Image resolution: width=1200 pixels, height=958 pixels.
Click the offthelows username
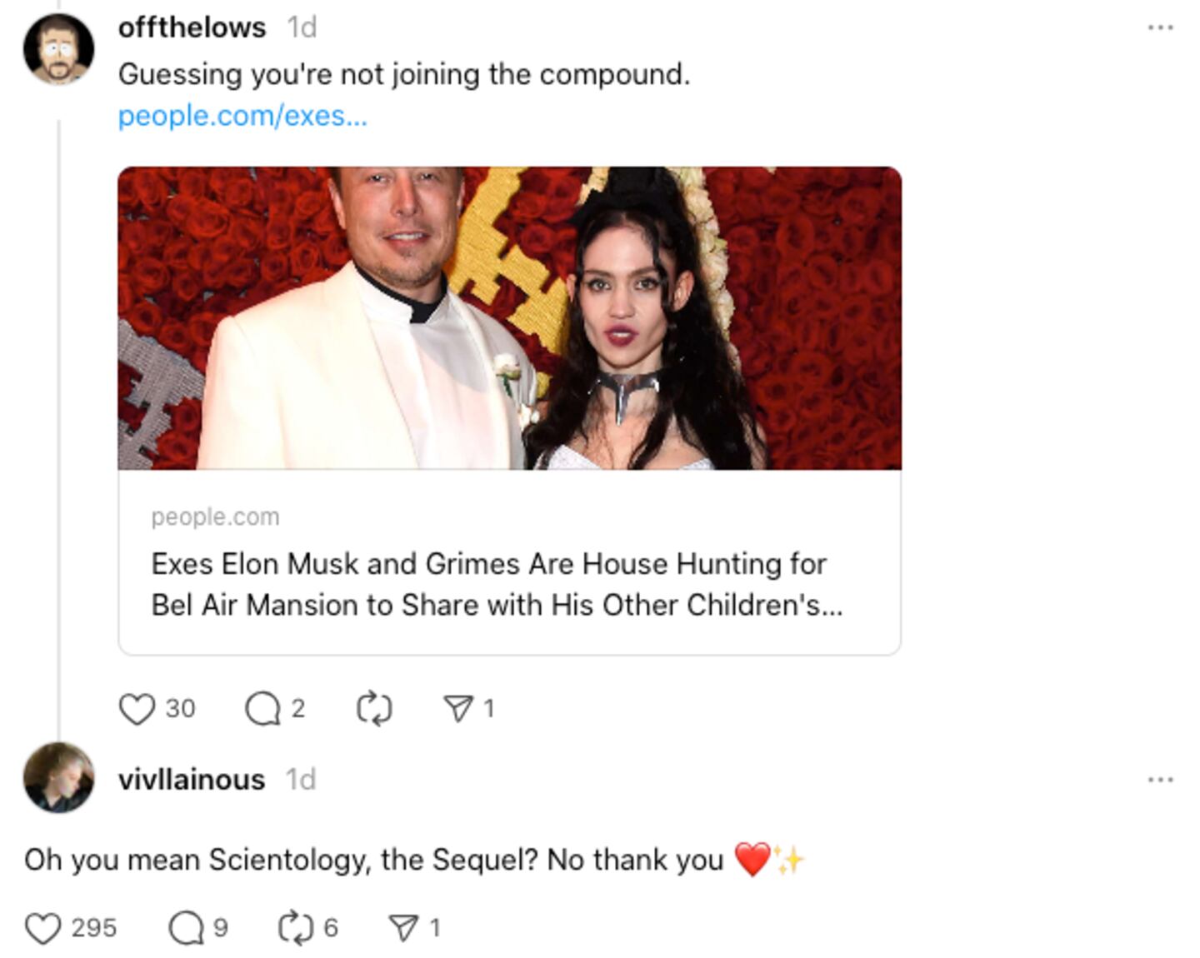pyautogui.click(x=193, y=27)
